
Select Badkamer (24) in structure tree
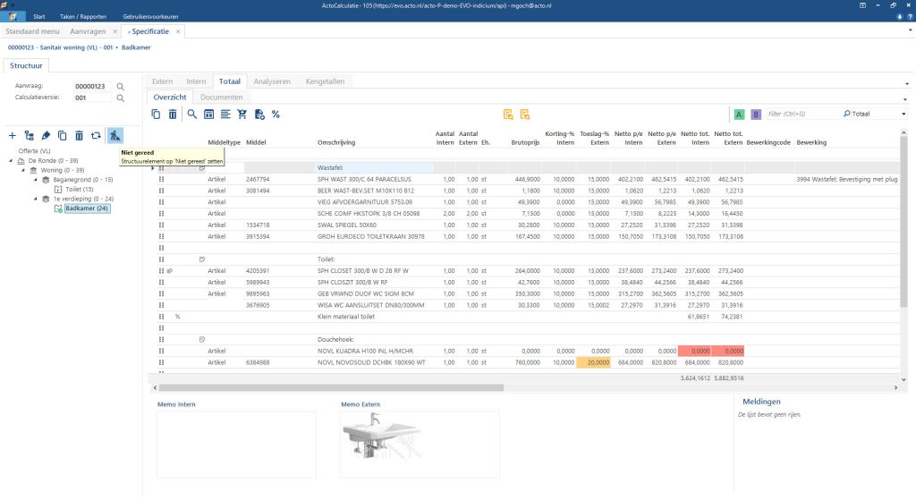[87, 208]
